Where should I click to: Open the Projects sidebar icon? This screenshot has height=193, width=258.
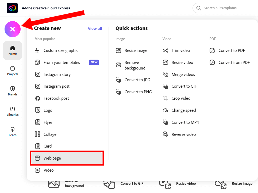point(13,68)
